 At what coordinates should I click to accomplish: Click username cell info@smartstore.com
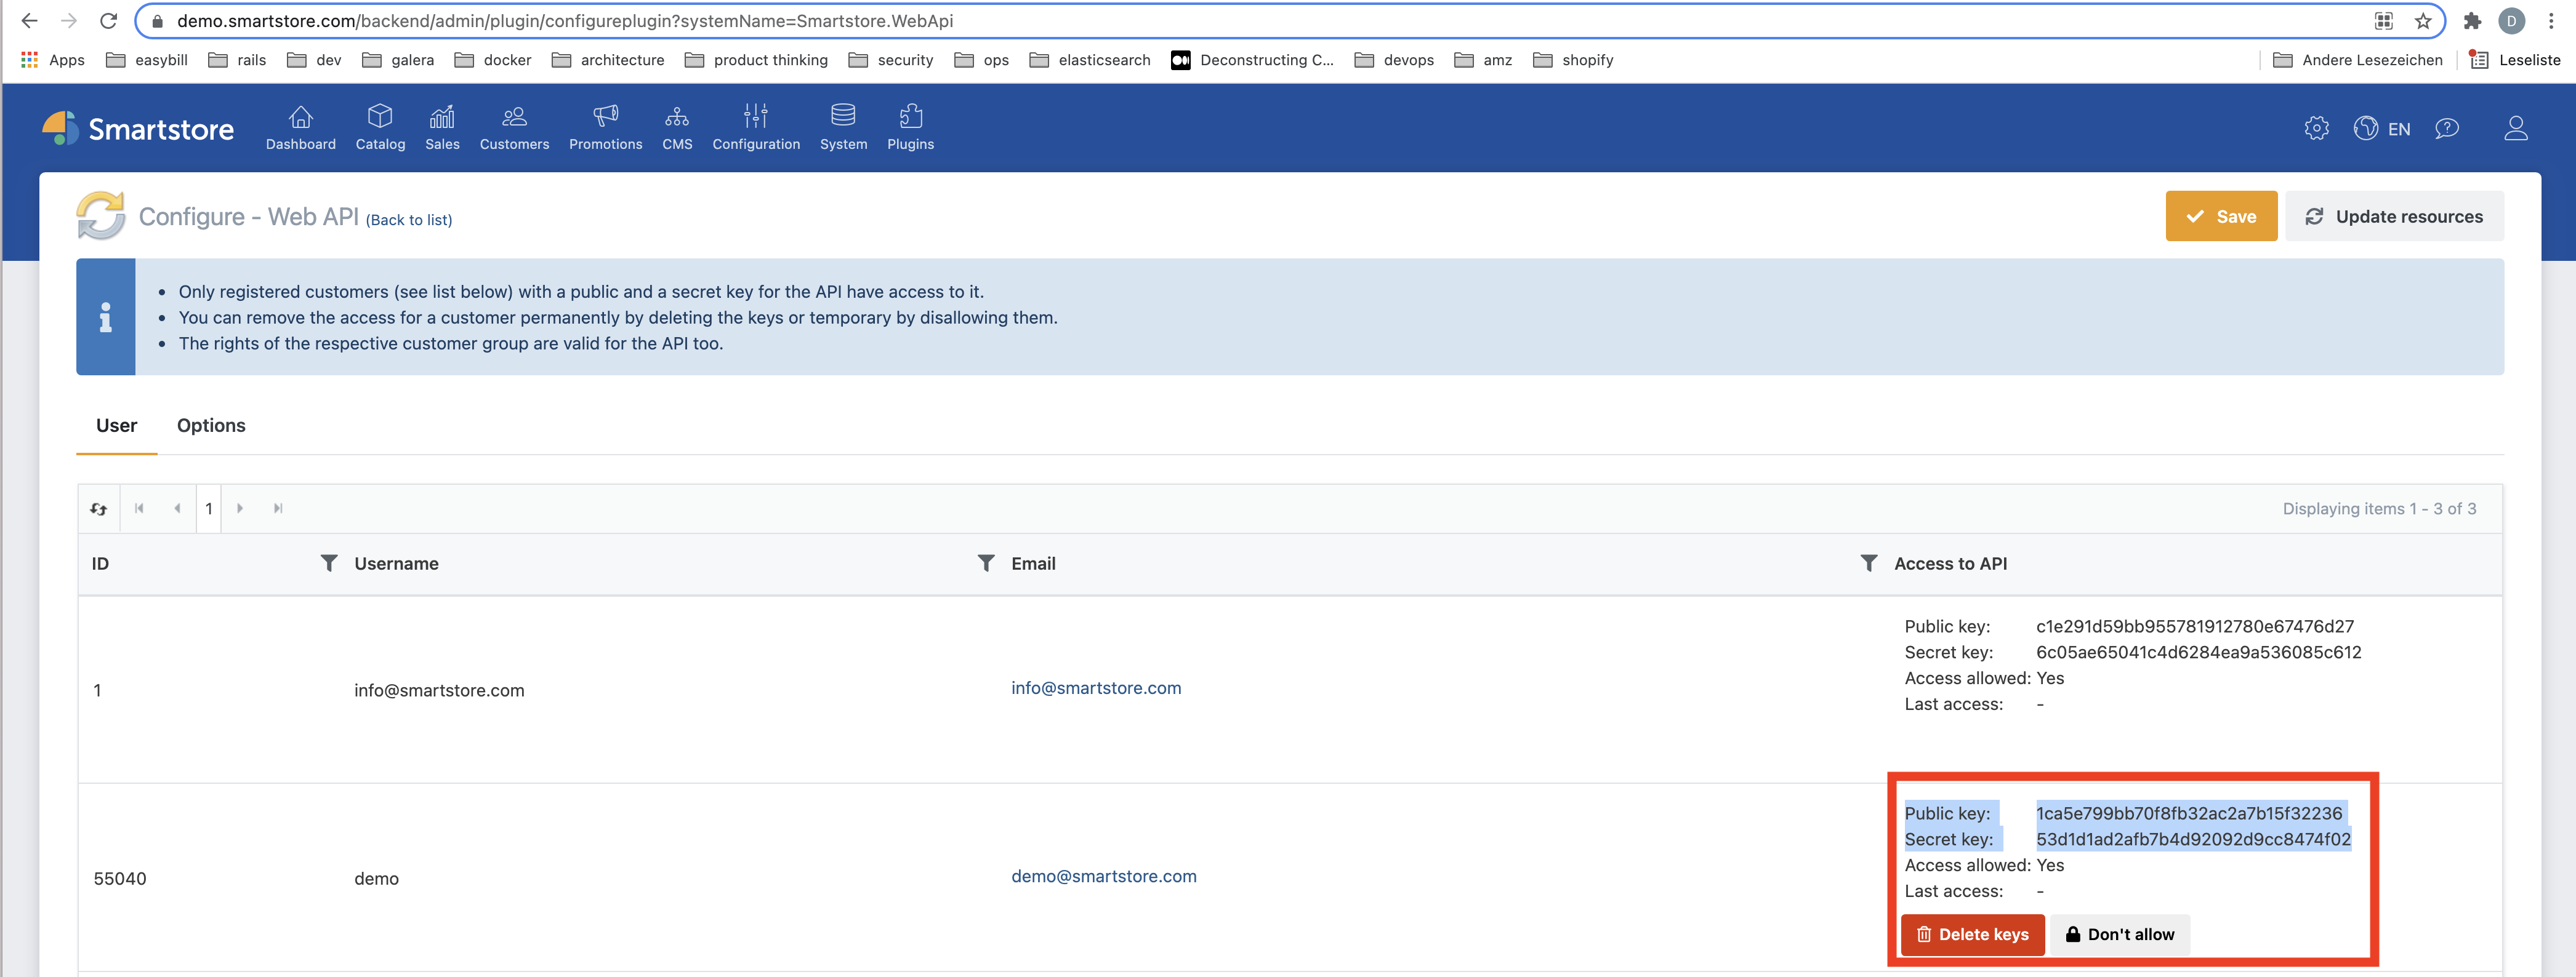pos(438,690)
